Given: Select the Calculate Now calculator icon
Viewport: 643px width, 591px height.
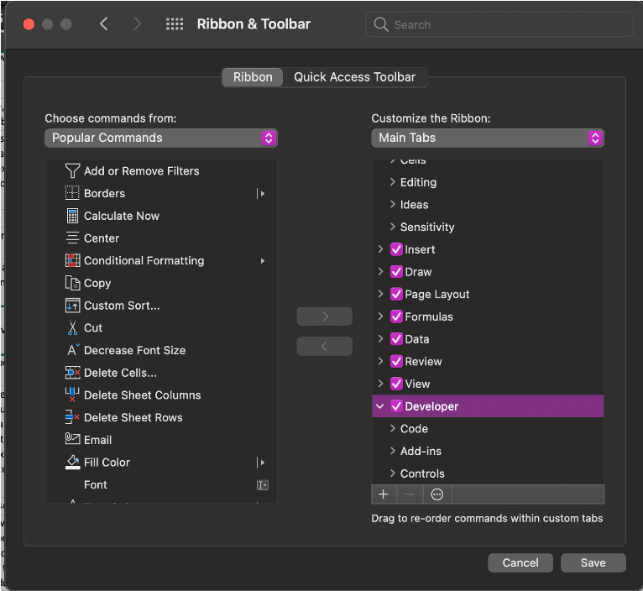Looking at the screenshot, I should point(72,216).
